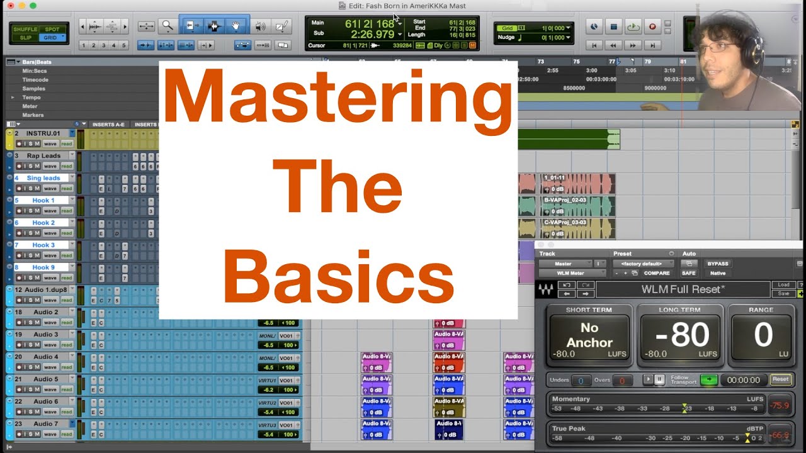
Task: Select the Grabber hand tool
Action: (x=236, y=26)
